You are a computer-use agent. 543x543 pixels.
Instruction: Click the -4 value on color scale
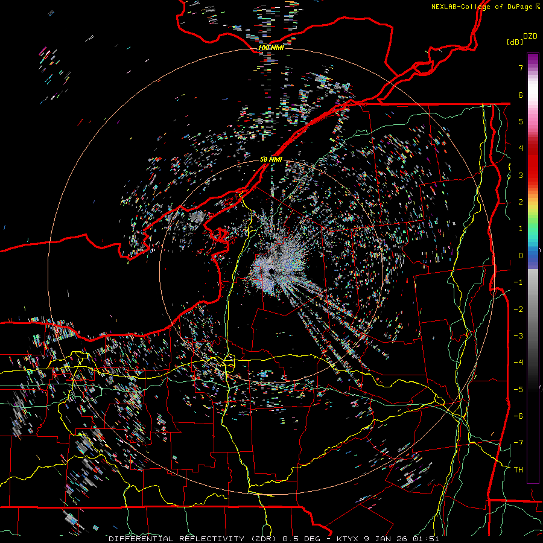point(518,363)
